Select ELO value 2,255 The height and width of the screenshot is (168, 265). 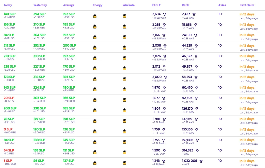(x=156, y=25)
